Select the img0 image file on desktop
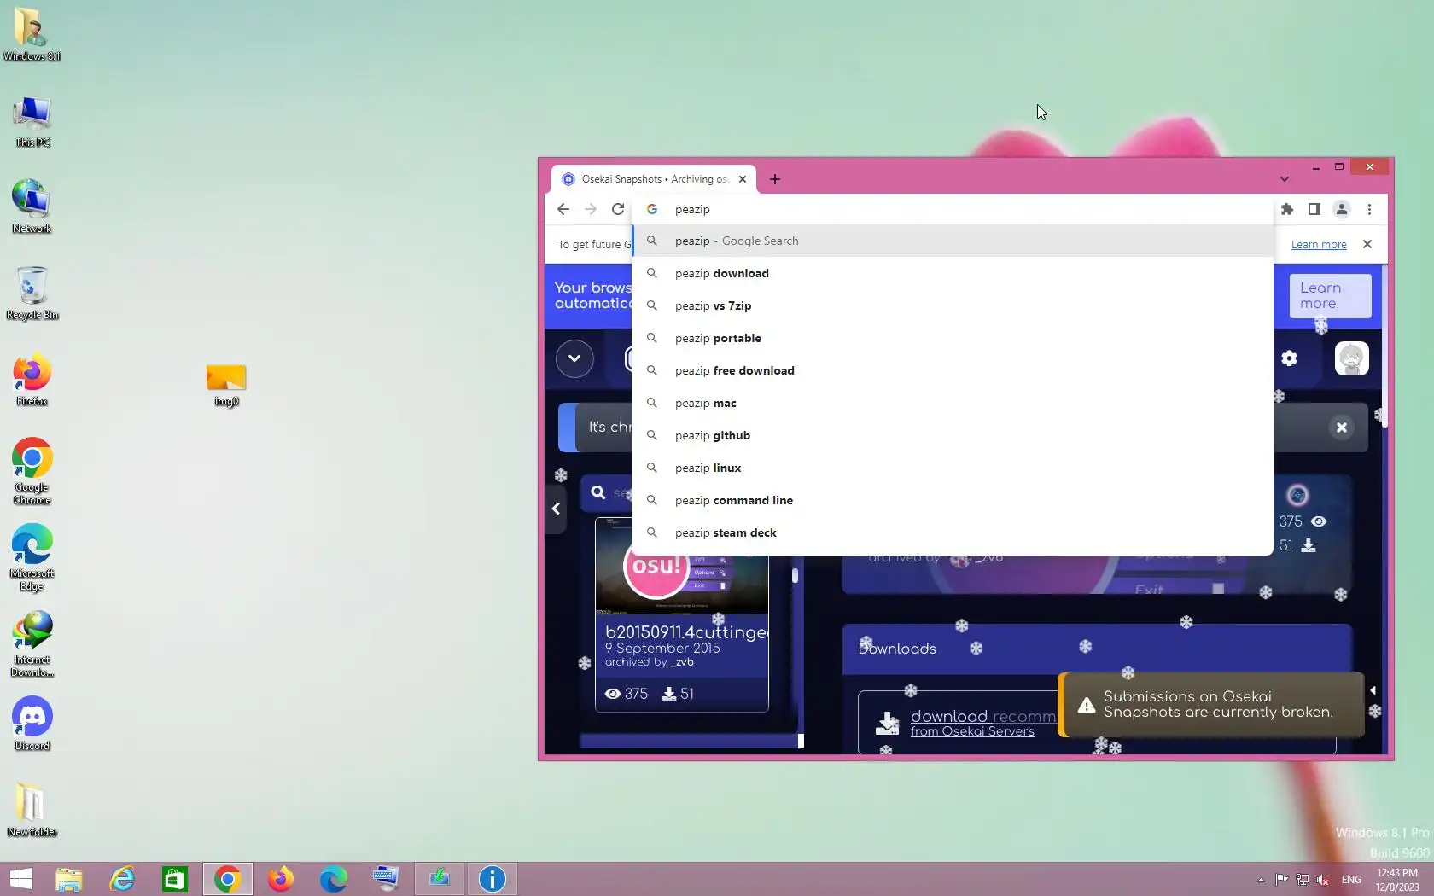Image resolution: width=1434 pixels, height=896 pixels. [225, 384]
